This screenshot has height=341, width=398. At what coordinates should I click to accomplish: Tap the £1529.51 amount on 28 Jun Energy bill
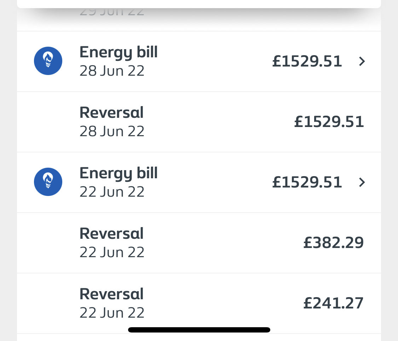tap(307, 62)
